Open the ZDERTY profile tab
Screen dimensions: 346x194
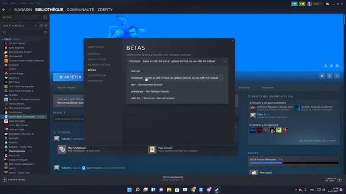105,10
